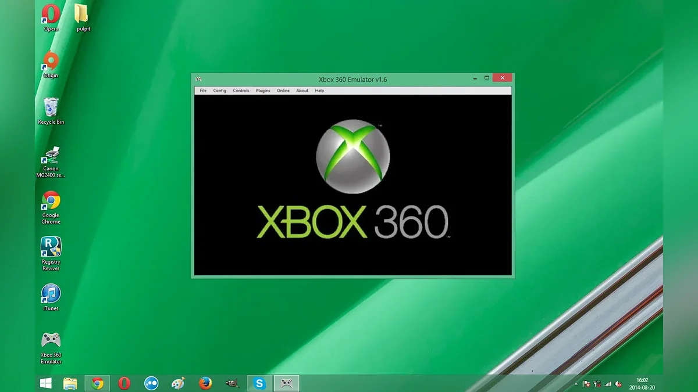Click the Xbox 360 logo splash image

pyautogui.click(x=353, y=181)
